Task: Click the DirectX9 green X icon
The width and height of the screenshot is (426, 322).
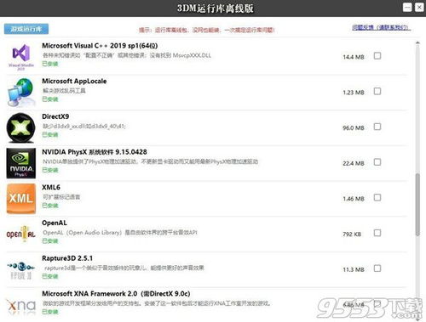Action: pyautogui.click(x=21, y=127)
